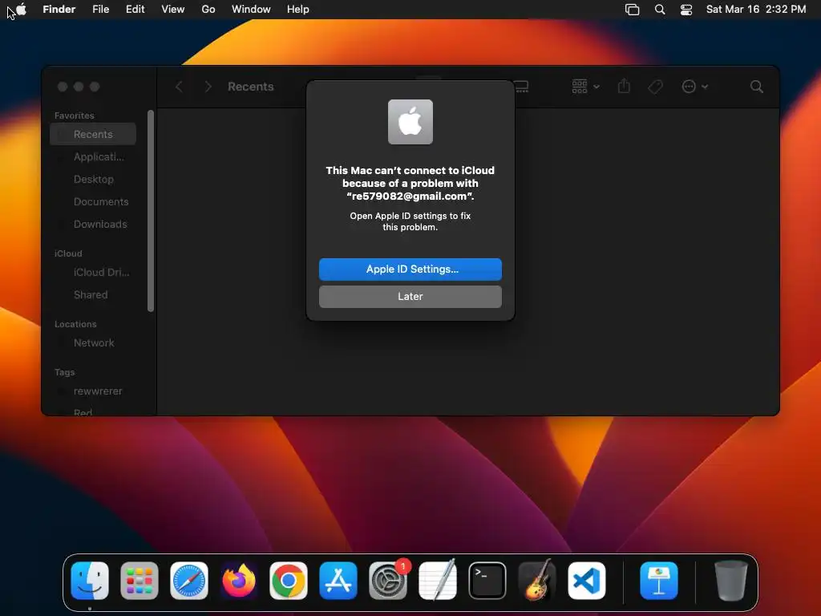Select Shared in the Finder sidebar

point(93,295)
